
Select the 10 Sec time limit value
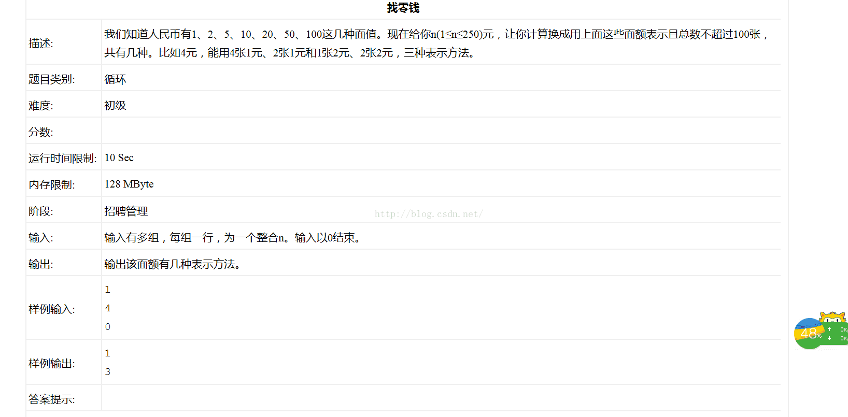coord(119,157)
